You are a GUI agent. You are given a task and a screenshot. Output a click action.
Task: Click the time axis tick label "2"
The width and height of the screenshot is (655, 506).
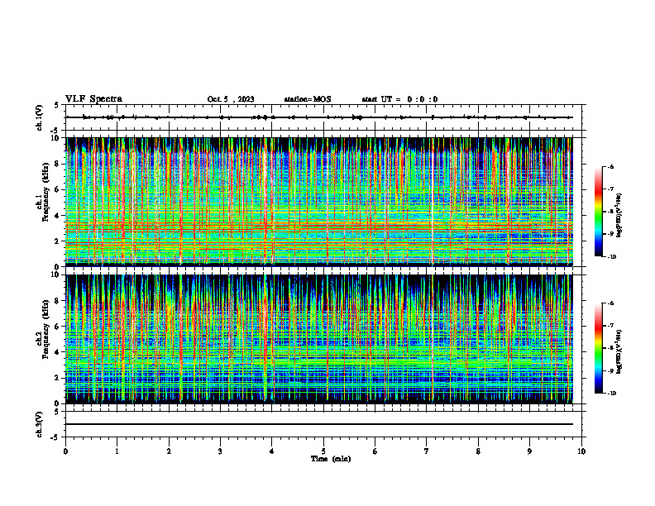point(169,451)
